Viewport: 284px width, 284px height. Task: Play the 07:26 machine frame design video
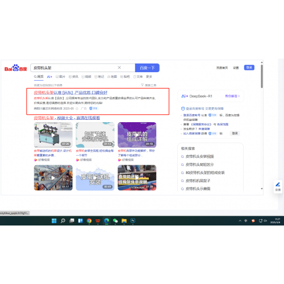click(x=53, y=135)
